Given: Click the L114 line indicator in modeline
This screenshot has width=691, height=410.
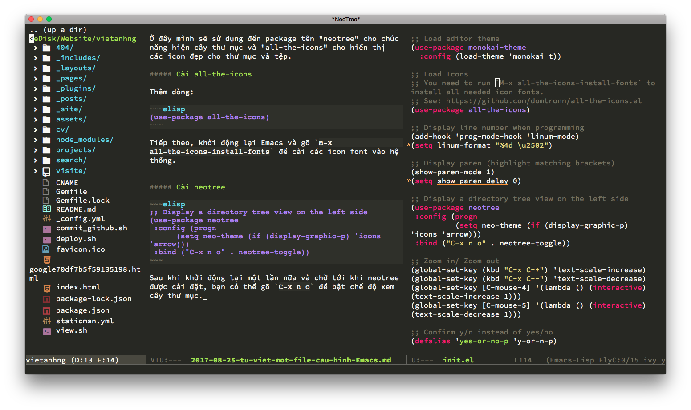Looking at the screenshot, I should click(523, 360).
